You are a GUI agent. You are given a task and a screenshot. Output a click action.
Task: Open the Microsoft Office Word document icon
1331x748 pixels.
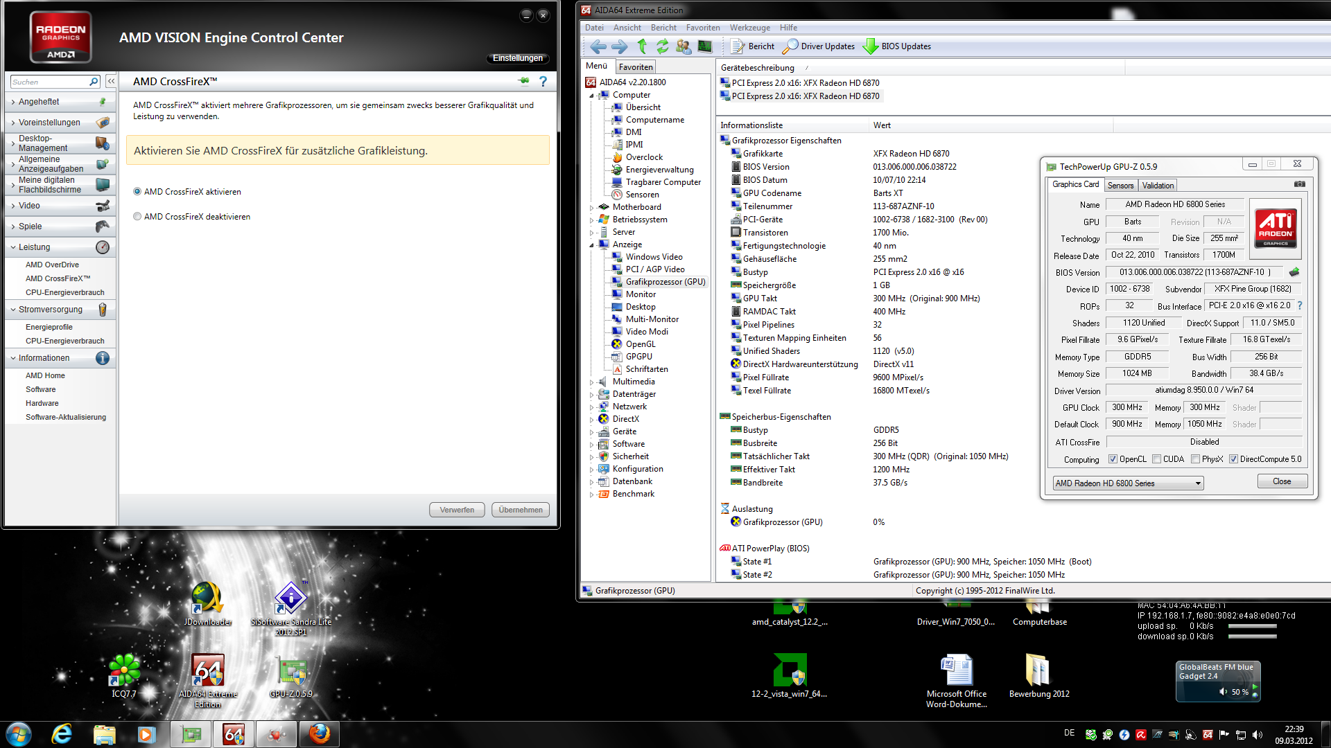click(957, 681)
